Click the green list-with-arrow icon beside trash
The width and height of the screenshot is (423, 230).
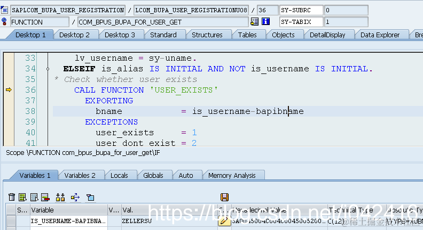(22, 197)
